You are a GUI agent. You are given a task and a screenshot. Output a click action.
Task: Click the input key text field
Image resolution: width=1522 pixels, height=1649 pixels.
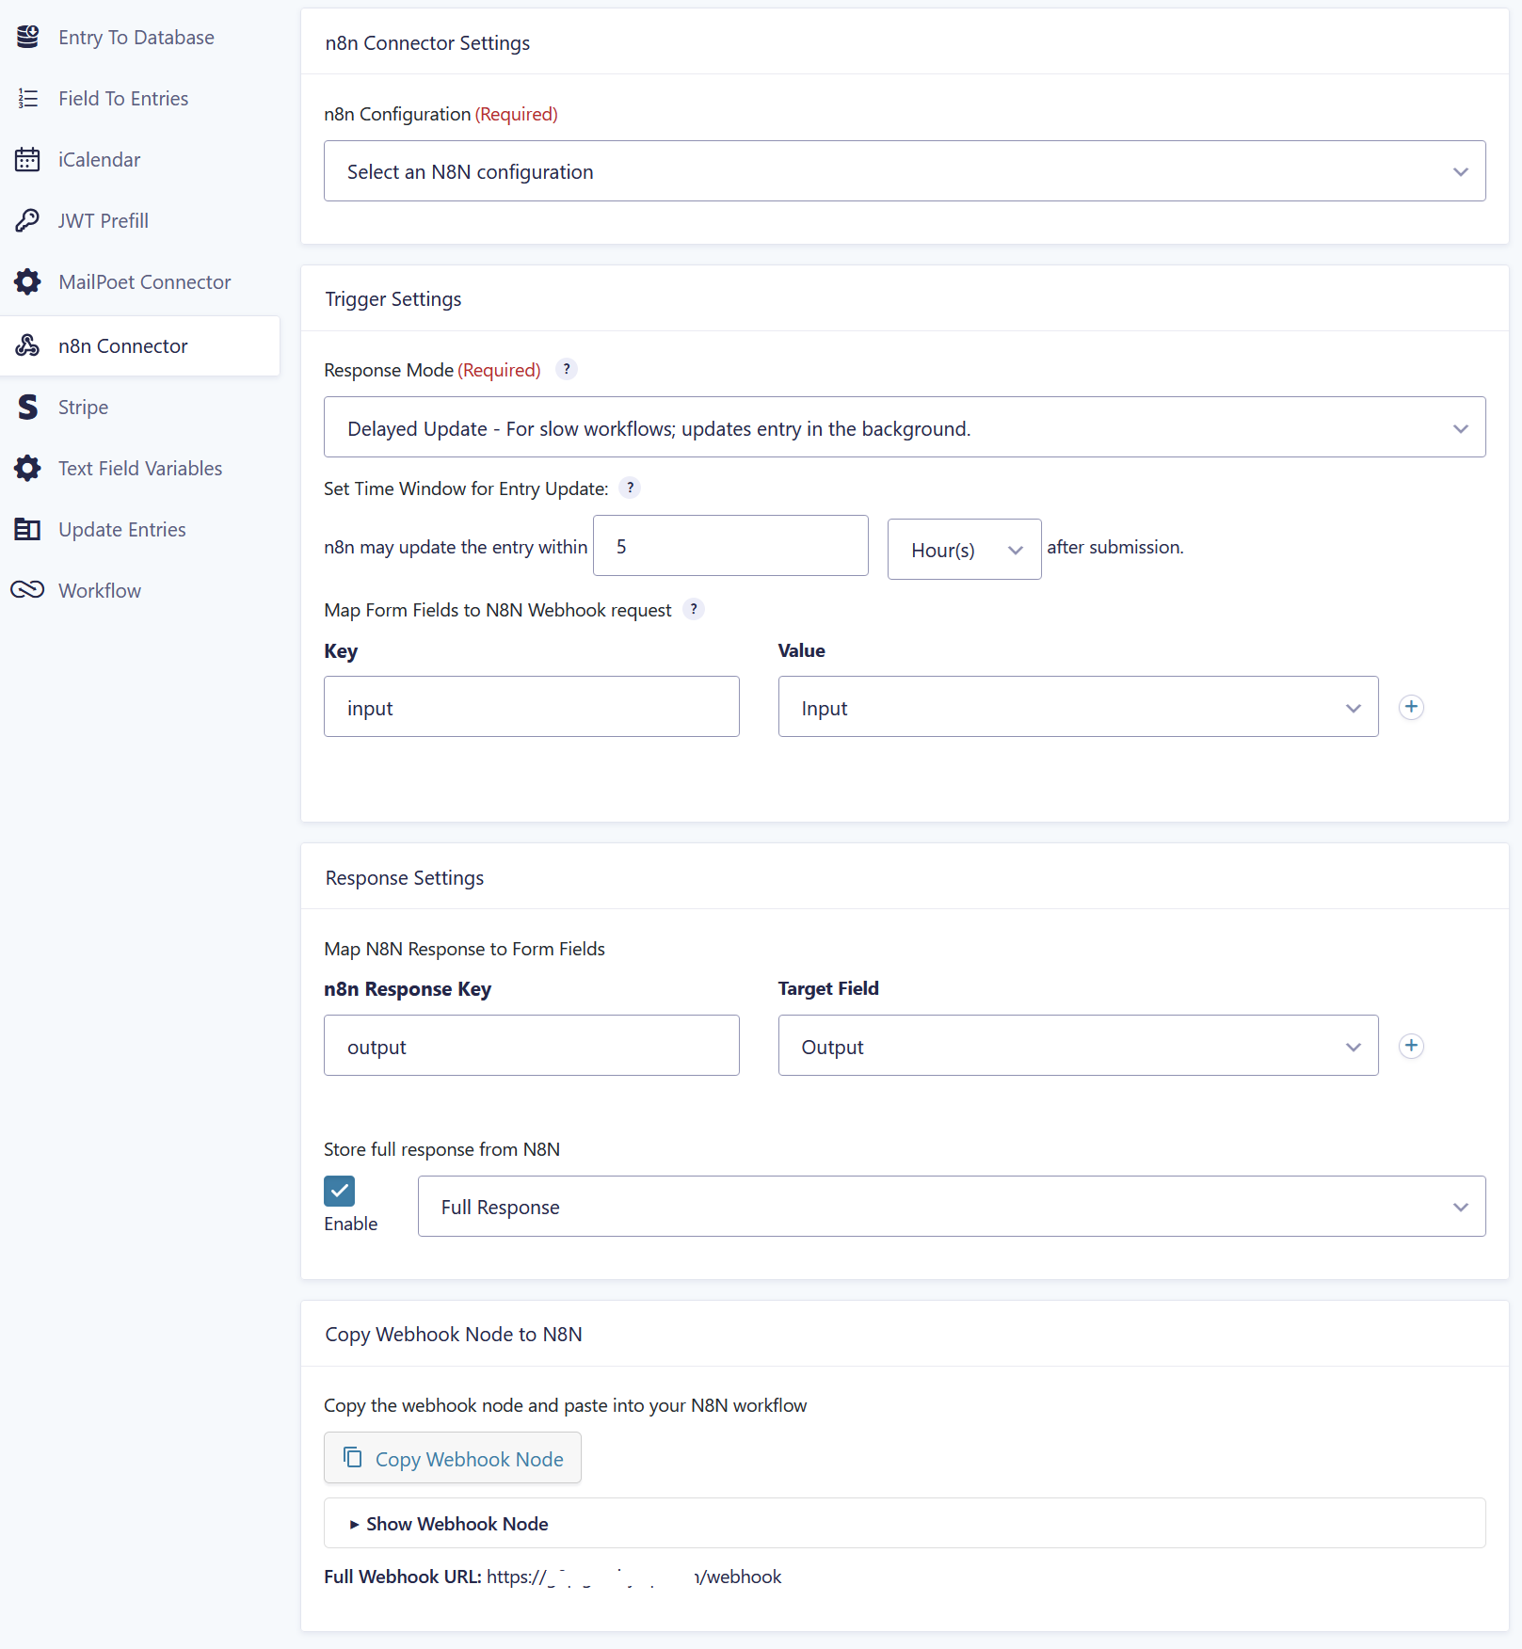coord(531,707)
